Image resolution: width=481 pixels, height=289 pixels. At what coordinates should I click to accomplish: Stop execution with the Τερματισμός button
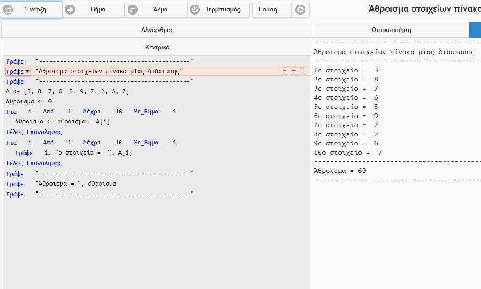pos(219,10)
